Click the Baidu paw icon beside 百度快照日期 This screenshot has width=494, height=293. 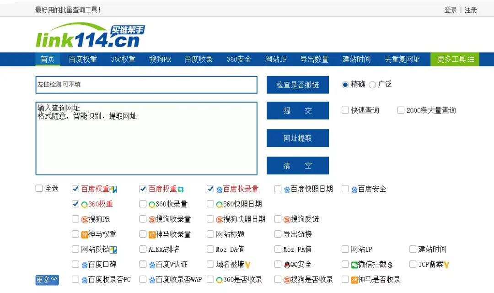(287, 189)
